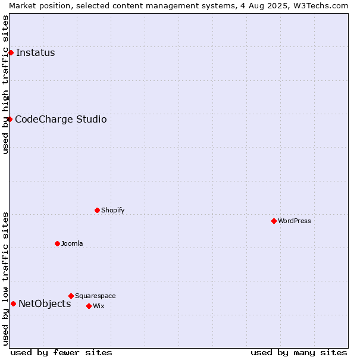Viewport: 357px width, 357px height.
Task: Click the Wix red data point
Action: (89, 306)
